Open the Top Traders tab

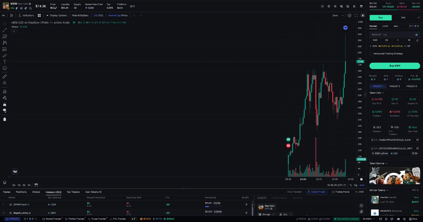pos(73,192)
